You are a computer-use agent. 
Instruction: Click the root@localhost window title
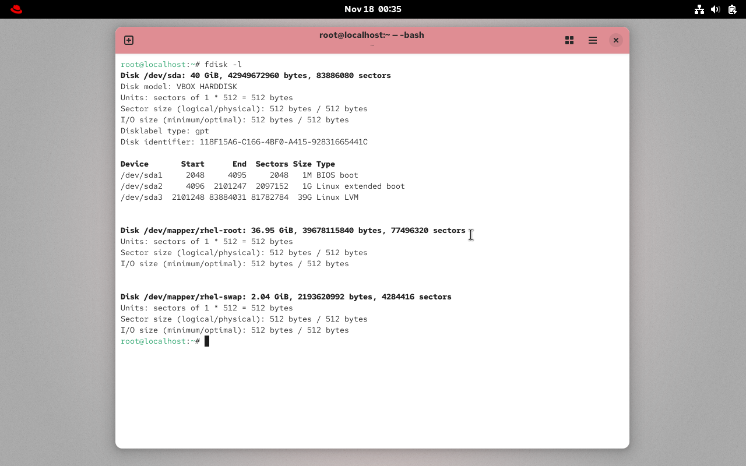(371, 35)
